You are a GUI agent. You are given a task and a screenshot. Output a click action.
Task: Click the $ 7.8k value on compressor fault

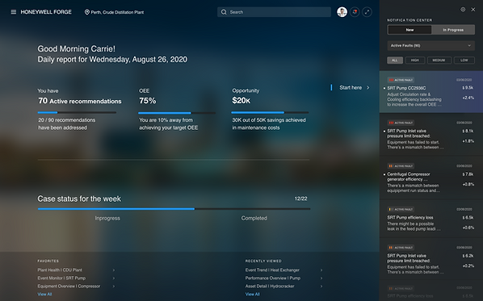click(468, 174)
